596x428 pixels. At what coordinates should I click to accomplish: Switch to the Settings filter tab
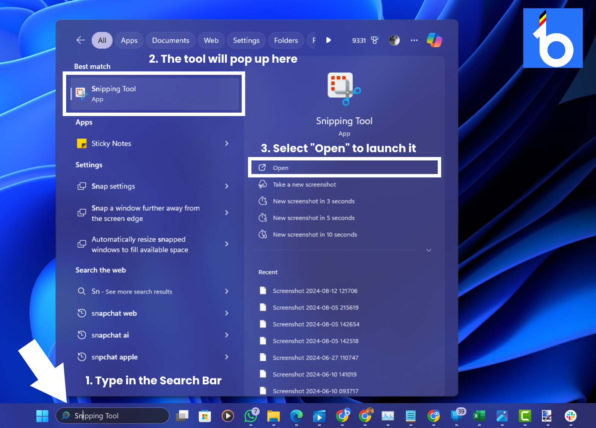pyautogui.click(x=246, y=40)
